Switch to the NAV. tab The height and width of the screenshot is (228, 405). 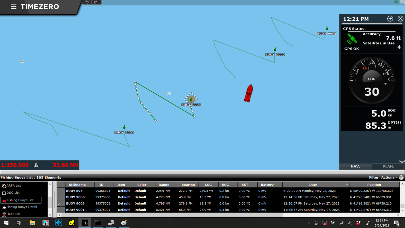coord(355,166)
